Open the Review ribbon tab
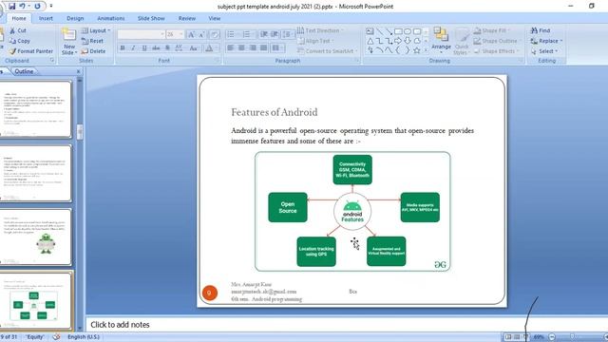 [x=187, y=18]
